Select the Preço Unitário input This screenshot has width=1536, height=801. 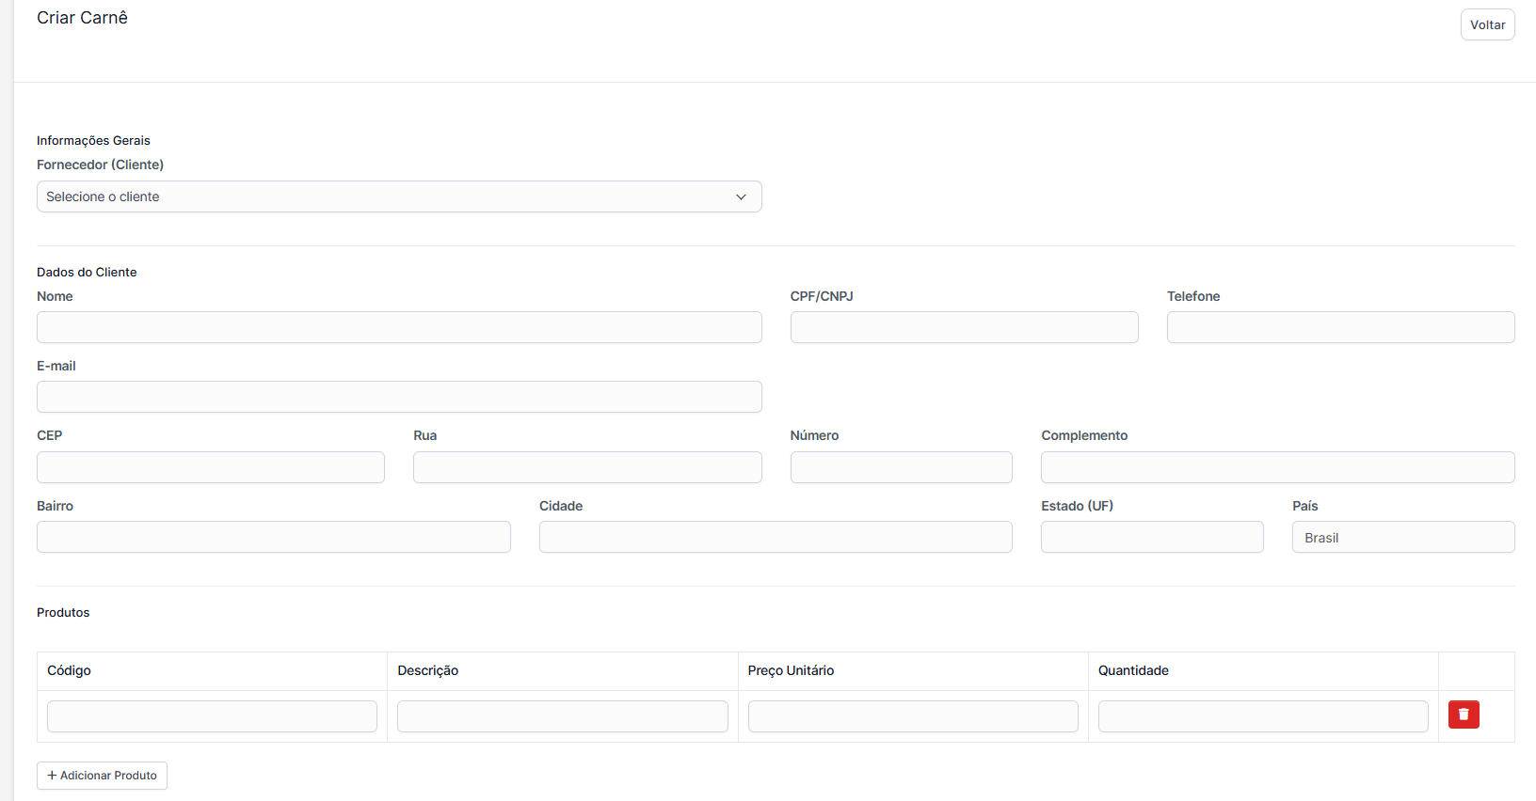pyautogui.click(x=913, y=716)
